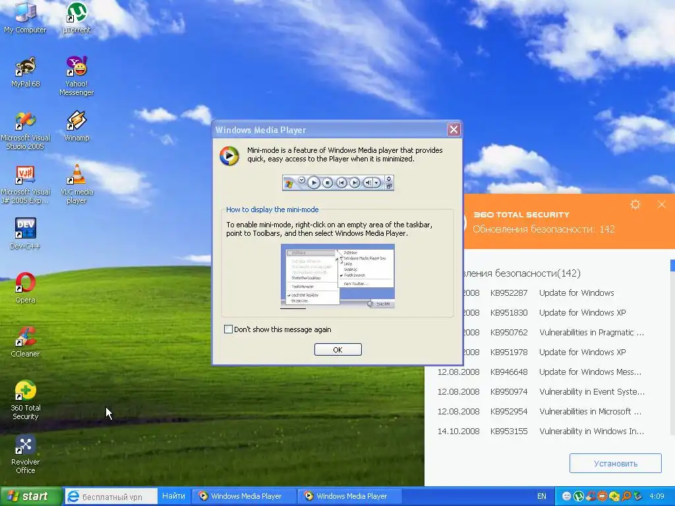Dismiss the 360 Total Security popup
The image size is (675, 506).
(x=662, y=204)
